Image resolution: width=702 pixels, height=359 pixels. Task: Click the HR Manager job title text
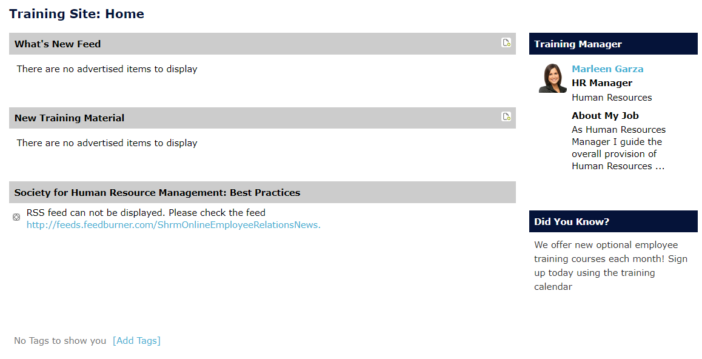tap(602, 83)
